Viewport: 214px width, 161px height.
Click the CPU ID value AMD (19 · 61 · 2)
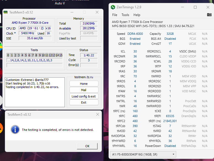click(x=31, y=28)
